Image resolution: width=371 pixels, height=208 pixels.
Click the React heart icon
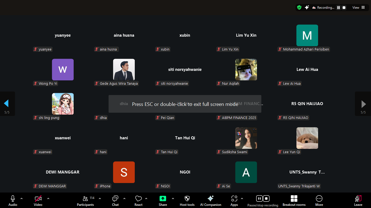pos(138,198)
